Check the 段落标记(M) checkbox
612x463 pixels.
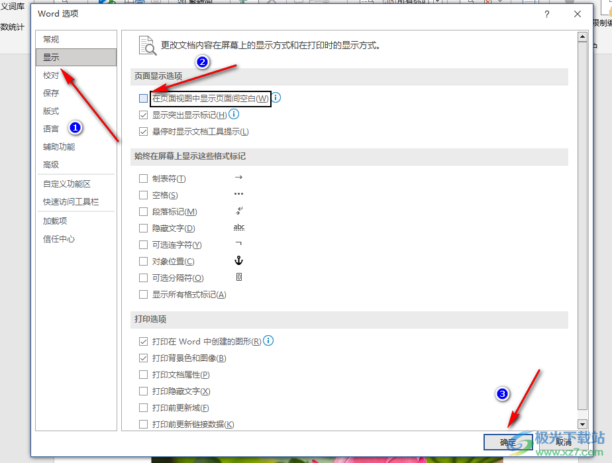pos(143,211)
